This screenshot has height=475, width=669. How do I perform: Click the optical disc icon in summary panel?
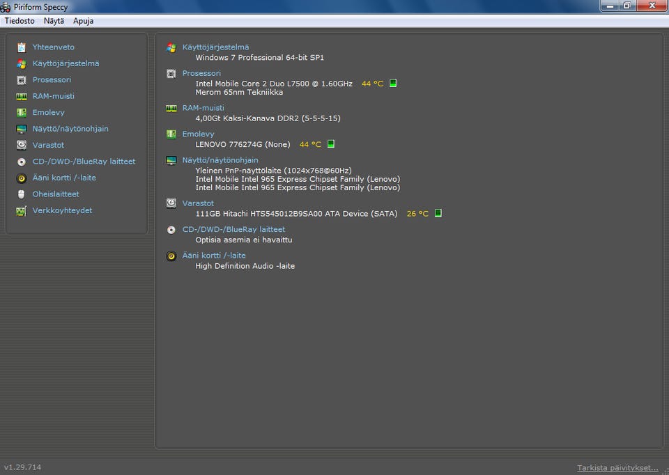point(171,230)
